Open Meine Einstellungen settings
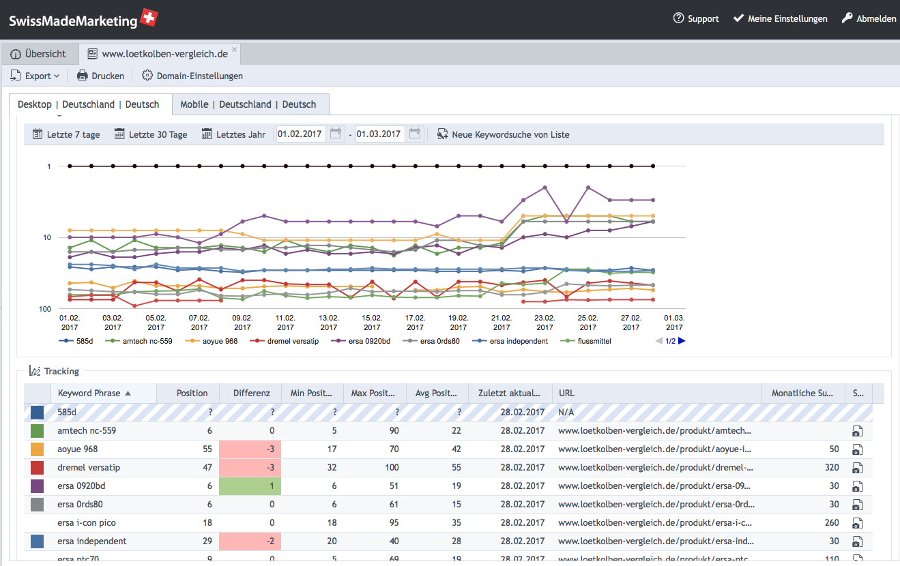The height and width of the screenshot is (566, 900). click(x=780, y=18)
